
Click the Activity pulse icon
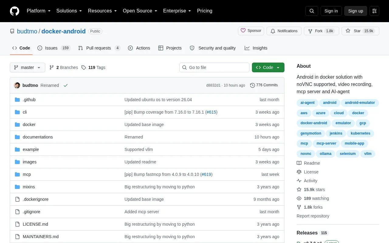pyautogui.click(x=299, y=181)
